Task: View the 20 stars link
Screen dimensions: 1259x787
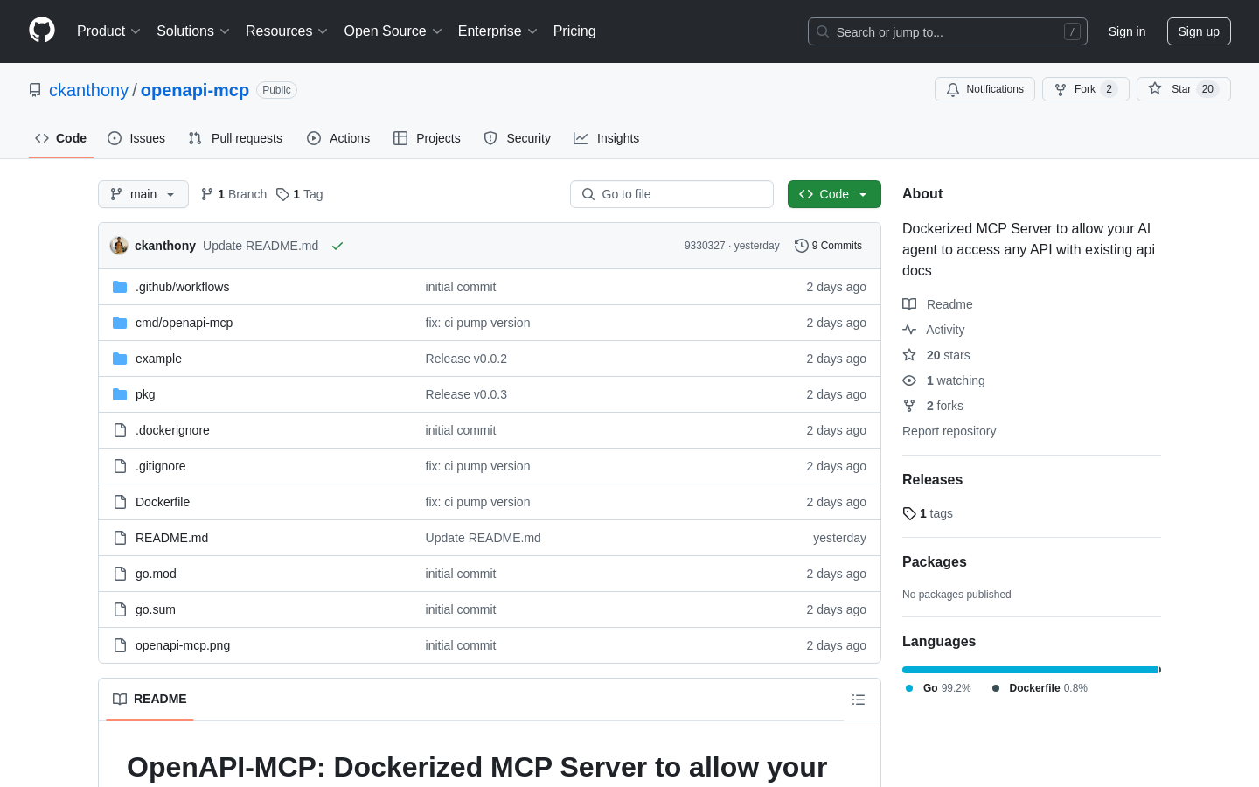Action: [936, 355]
